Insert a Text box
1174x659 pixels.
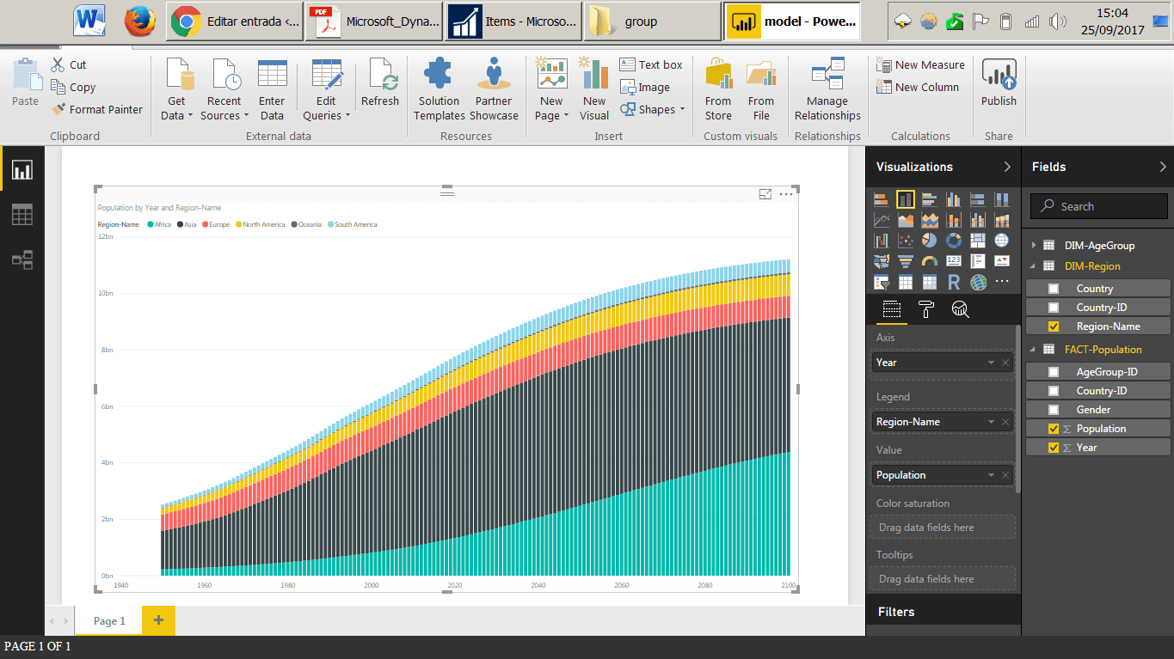click(x=651, y=64)
